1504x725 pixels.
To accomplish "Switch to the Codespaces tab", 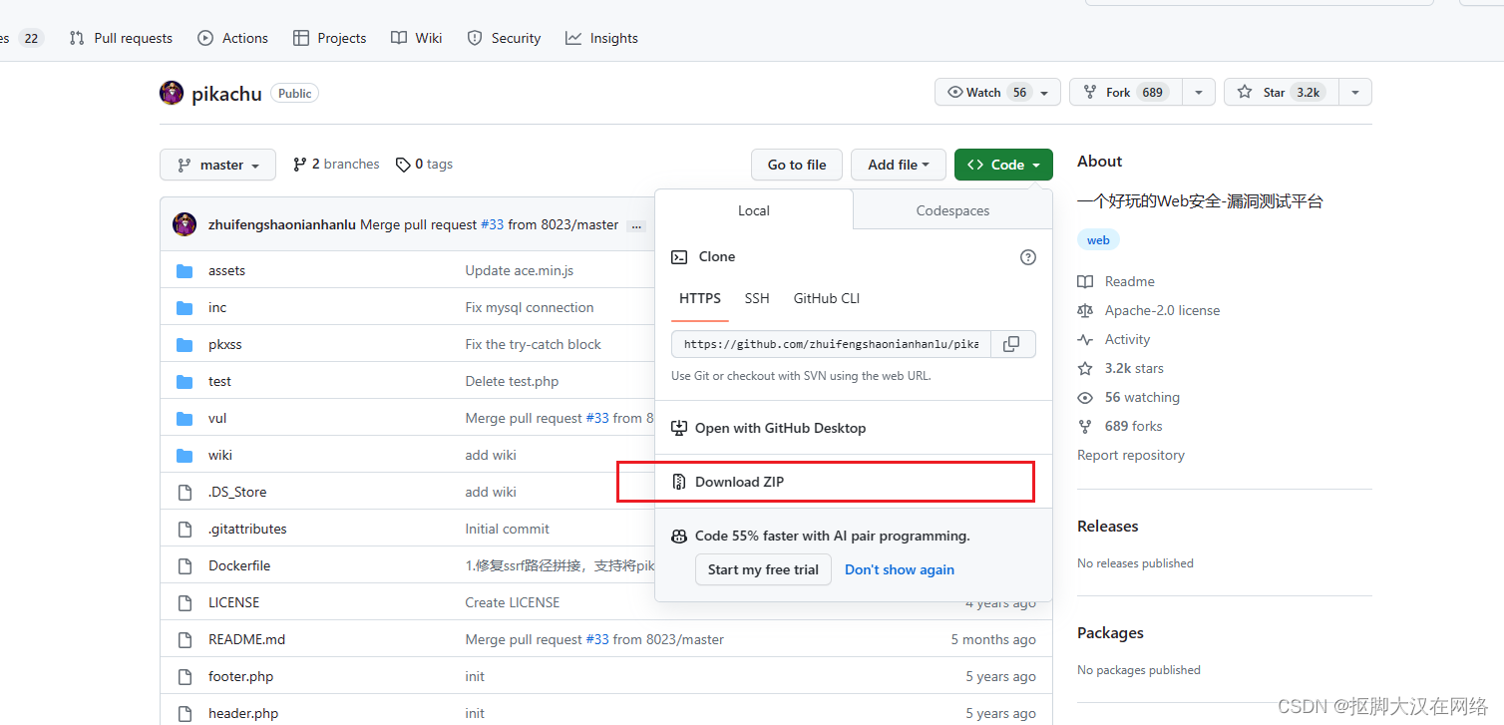I will coord(952,210).
